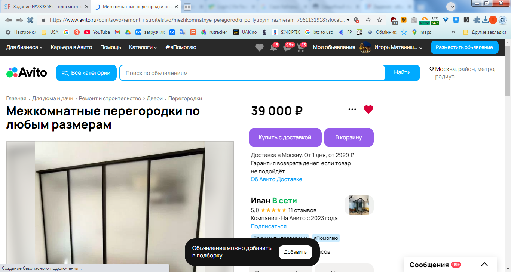Close the Межкомнатные перегородки tab
Viewport: 511px width, 272px height.
(x=176, y=7)
